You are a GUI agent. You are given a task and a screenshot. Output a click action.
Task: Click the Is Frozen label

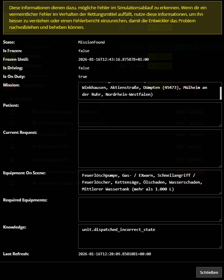[12, 51]
